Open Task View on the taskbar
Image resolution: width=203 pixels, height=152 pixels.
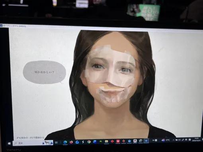57,142
